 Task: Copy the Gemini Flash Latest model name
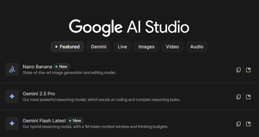(x=238, y=124)
